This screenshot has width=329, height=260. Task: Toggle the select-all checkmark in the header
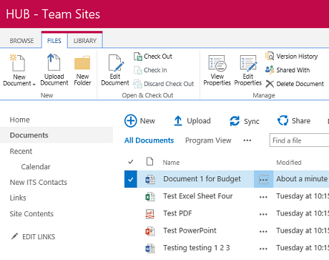click(130, 162)
